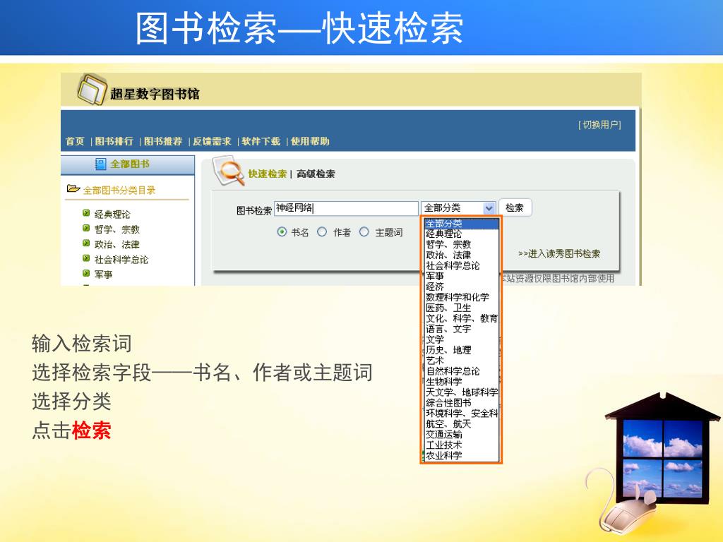723x542 pixels.
Task: Choose 经济 in the dropdown list
Action: point(461,287)
